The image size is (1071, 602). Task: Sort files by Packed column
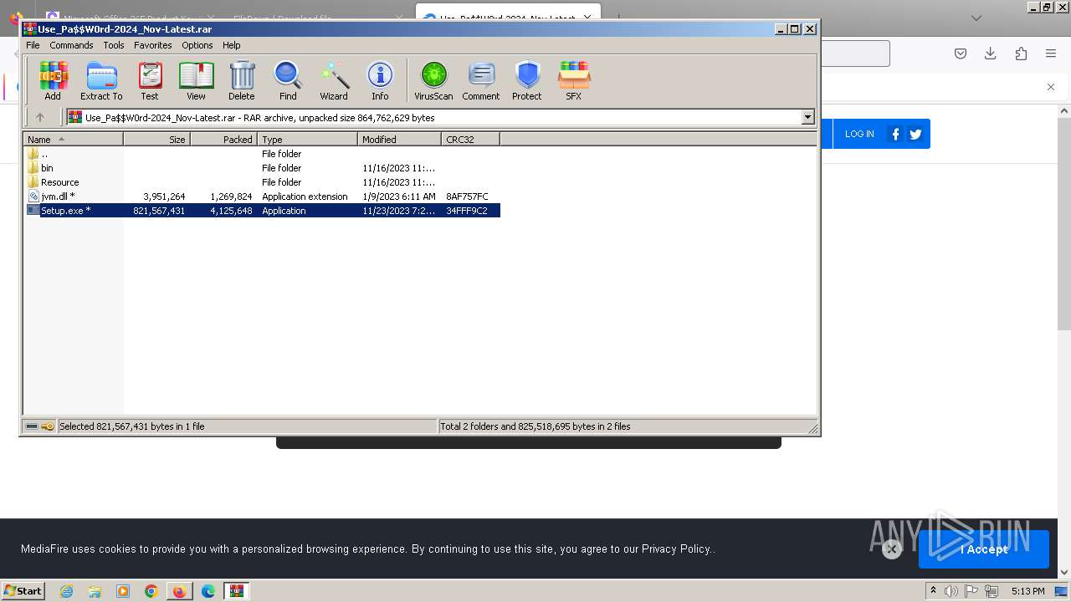tap(224, 139)
